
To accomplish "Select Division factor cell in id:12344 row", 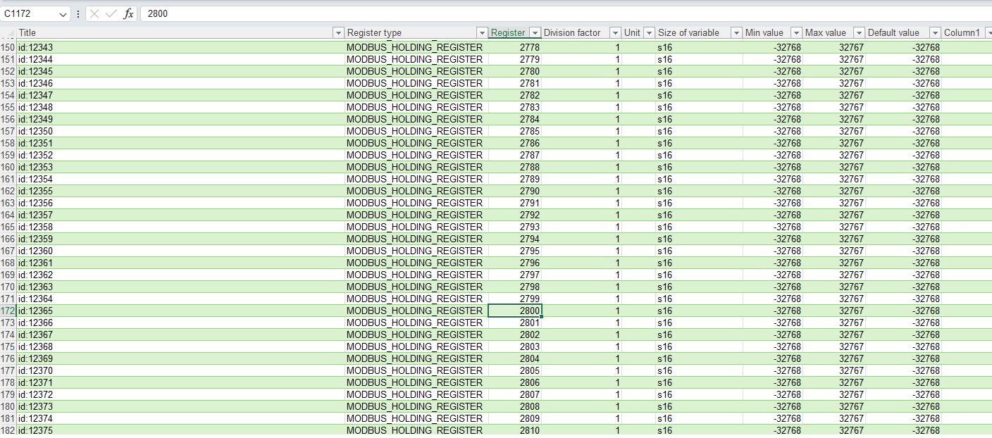I will (582, 59).
